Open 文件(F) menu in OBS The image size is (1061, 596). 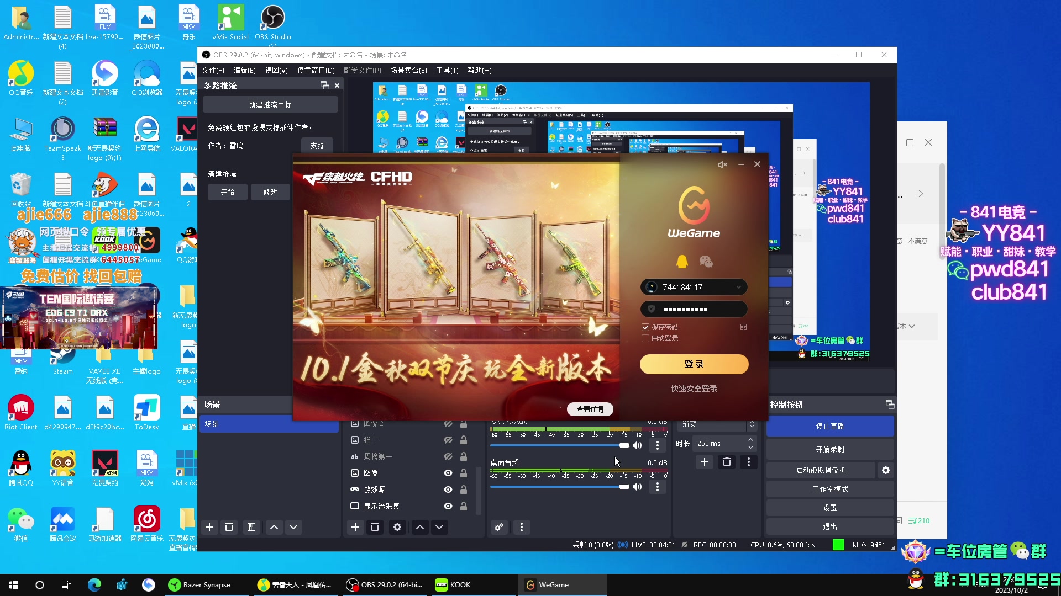(213, 70)
